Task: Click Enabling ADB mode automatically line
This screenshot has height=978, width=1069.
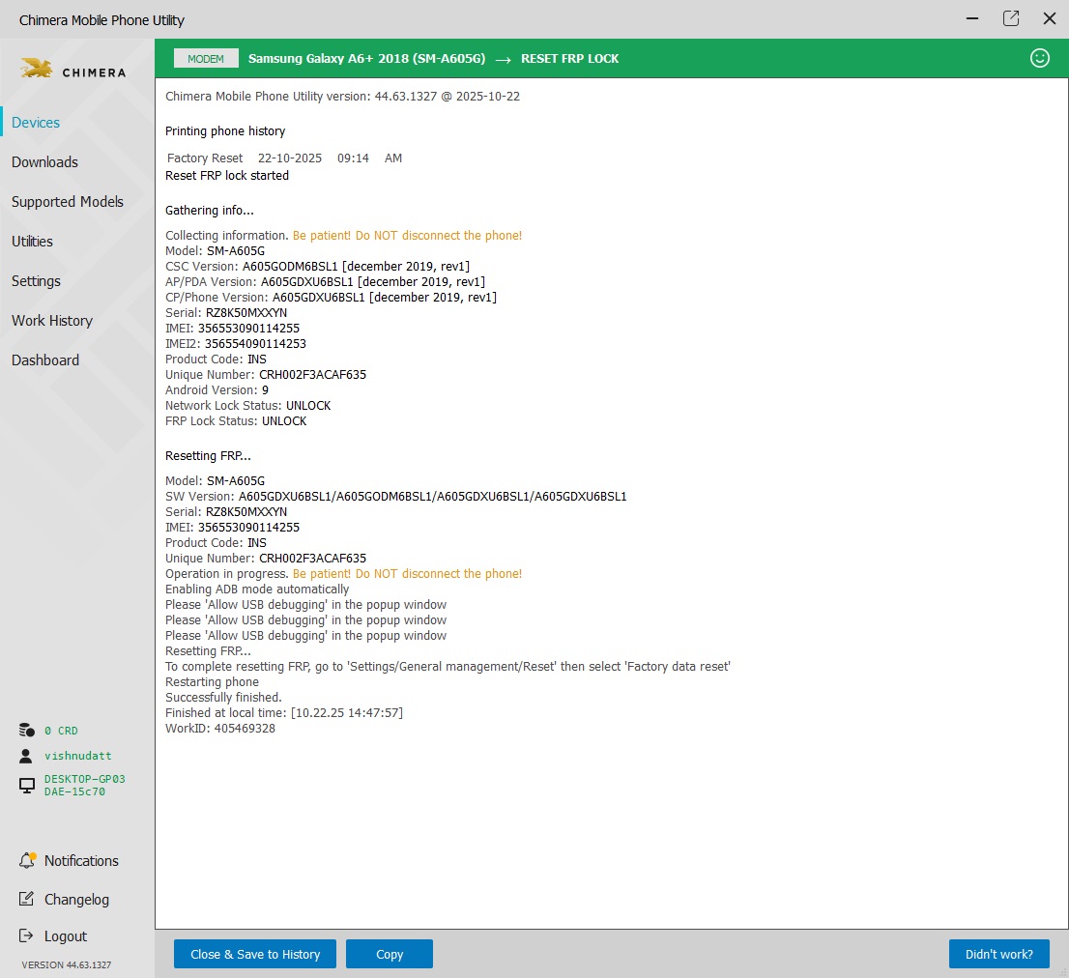Action: tap(257, 589)
